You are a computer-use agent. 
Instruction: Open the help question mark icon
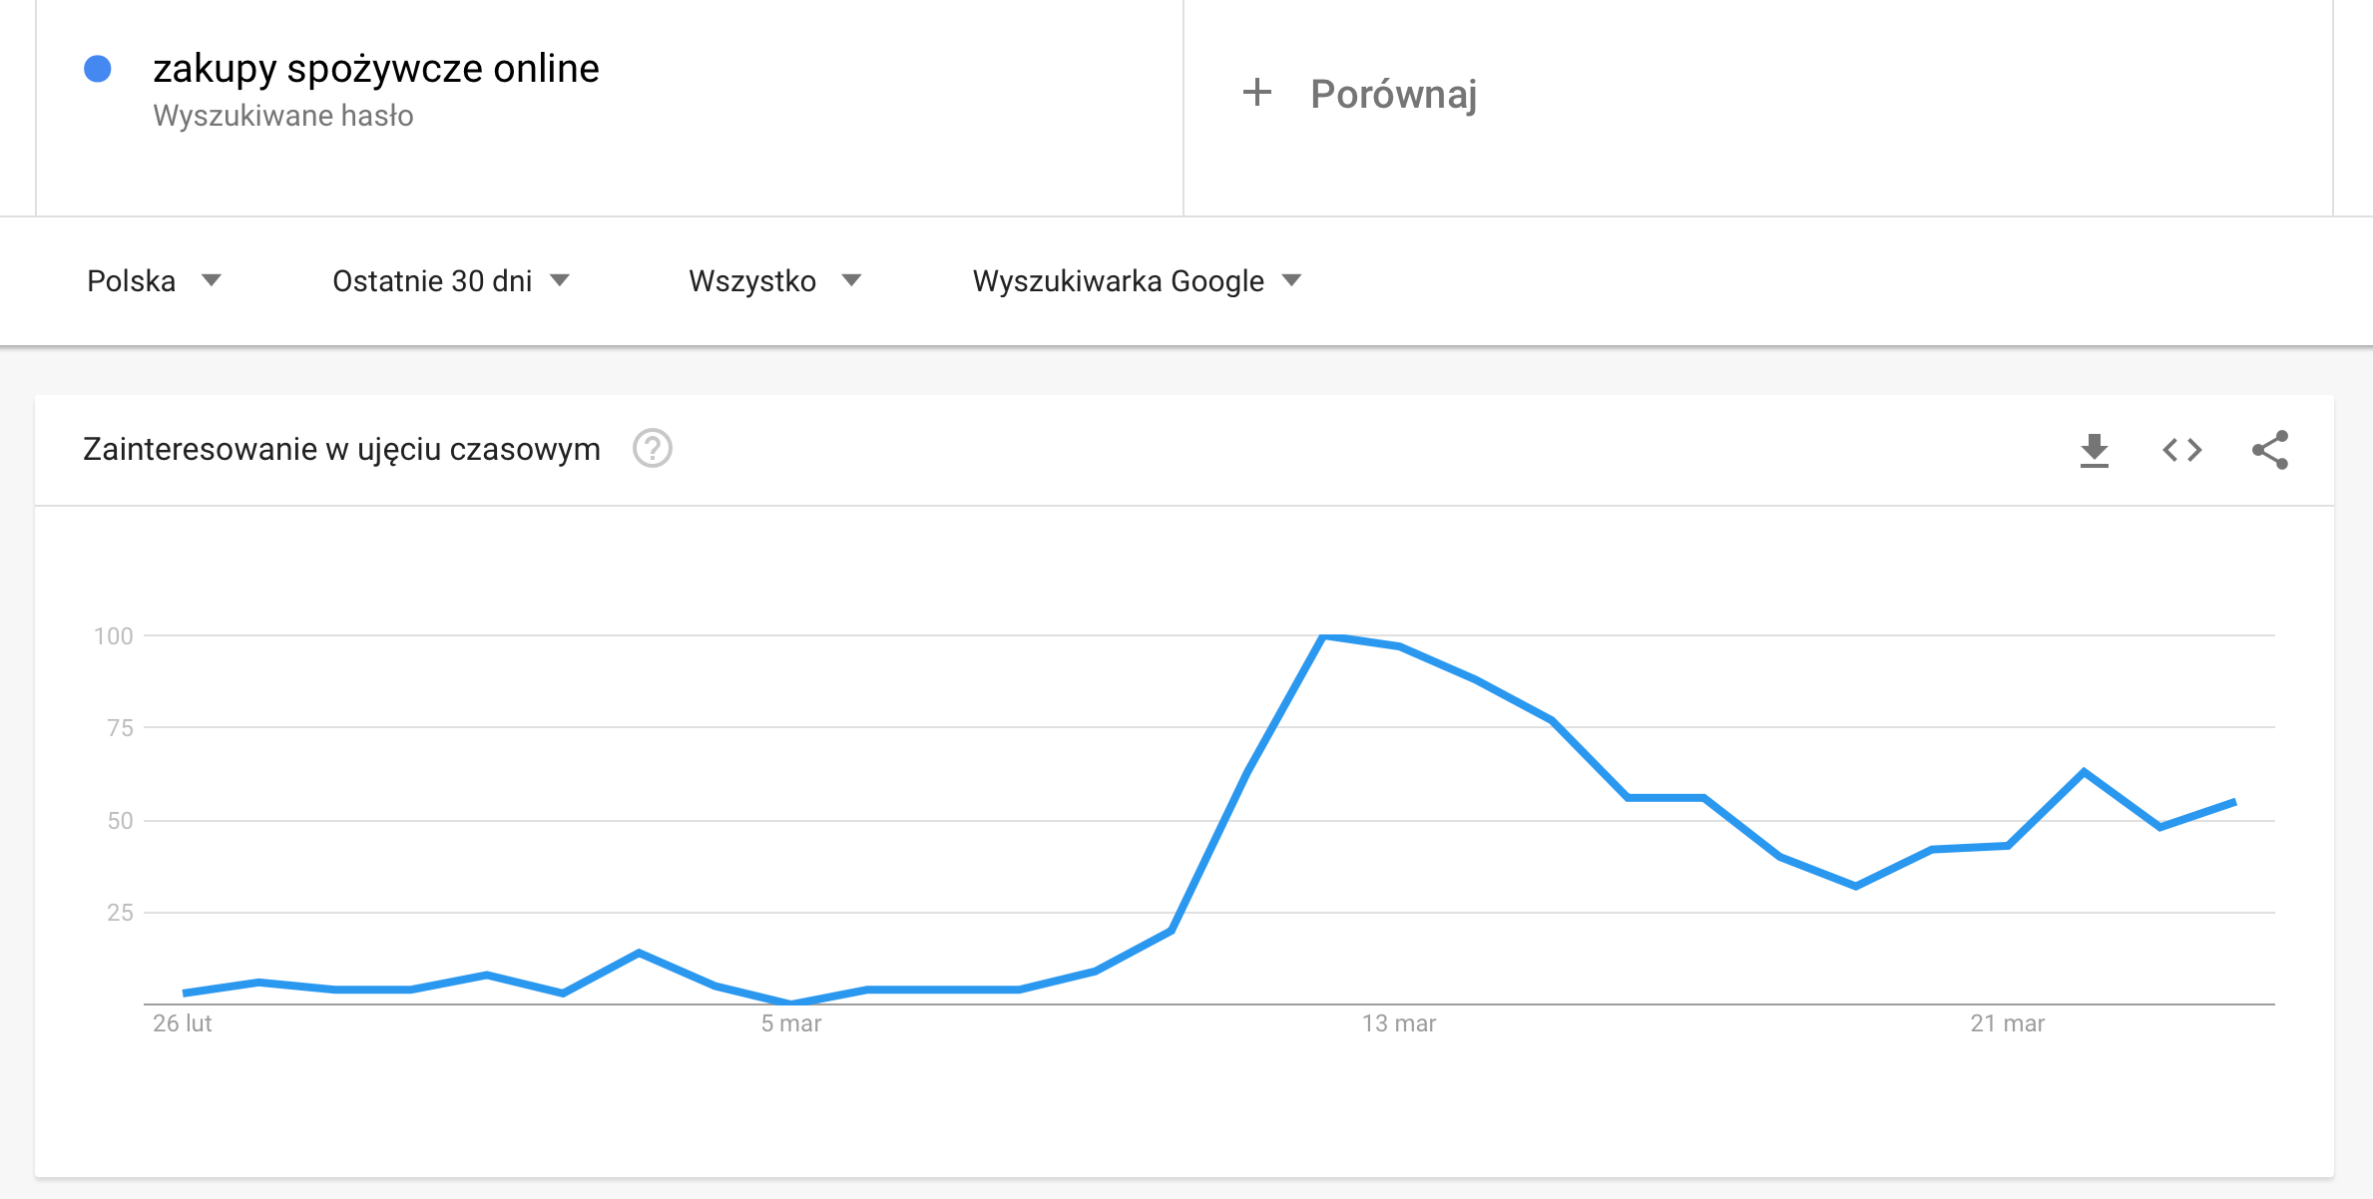(653, 449)
